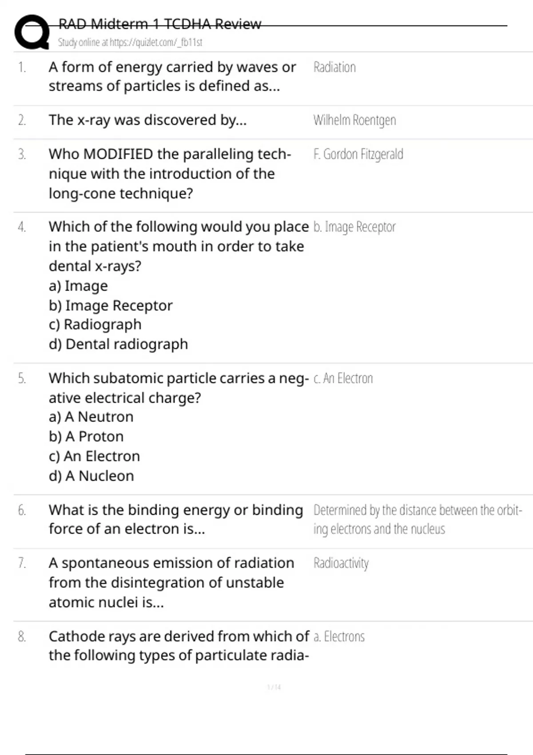The image size is (533, 755).
Task: Click the question "The x-ray was discovered by..."
Action: pyautogui.click(x=147, y=120)
